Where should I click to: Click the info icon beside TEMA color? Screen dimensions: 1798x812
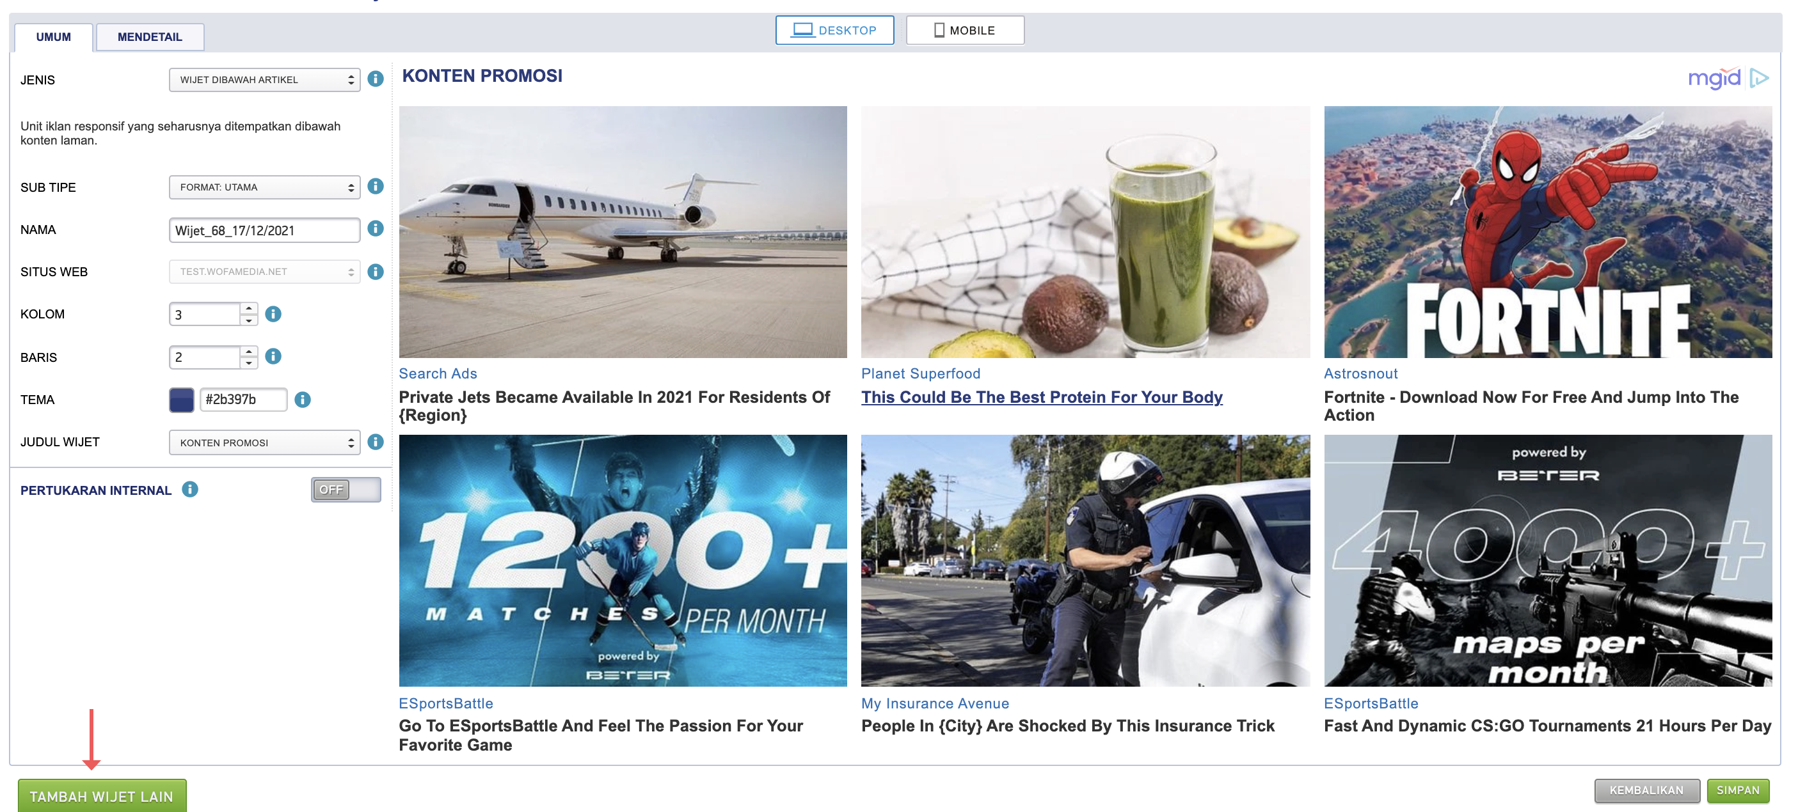(303, 399)
